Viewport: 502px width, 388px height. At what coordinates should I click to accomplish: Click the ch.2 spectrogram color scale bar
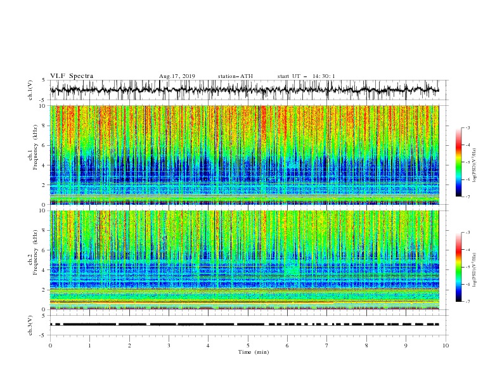(459, 267)
